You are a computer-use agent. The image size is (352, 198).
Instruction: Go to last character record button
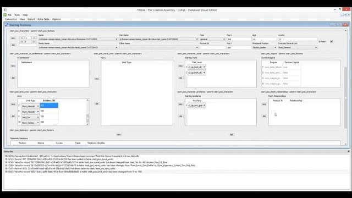click(34, 42)
